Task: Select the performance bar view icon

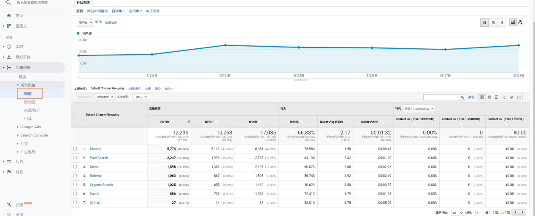Action: [x=496, y=97]
